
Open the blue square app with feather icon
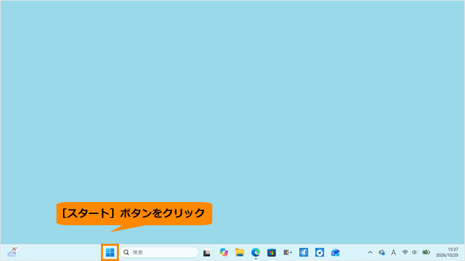(304, 252)
